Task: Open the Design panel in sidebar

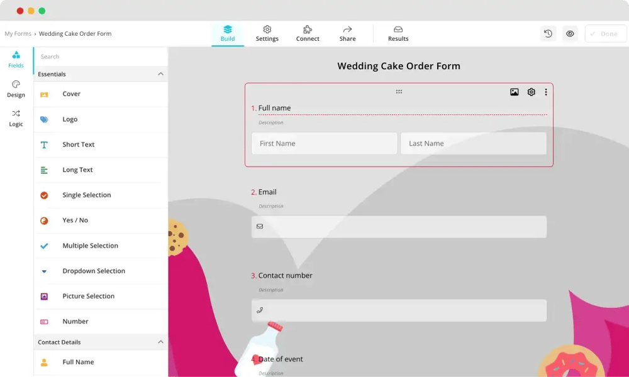Action: click(x=16, y=89)
